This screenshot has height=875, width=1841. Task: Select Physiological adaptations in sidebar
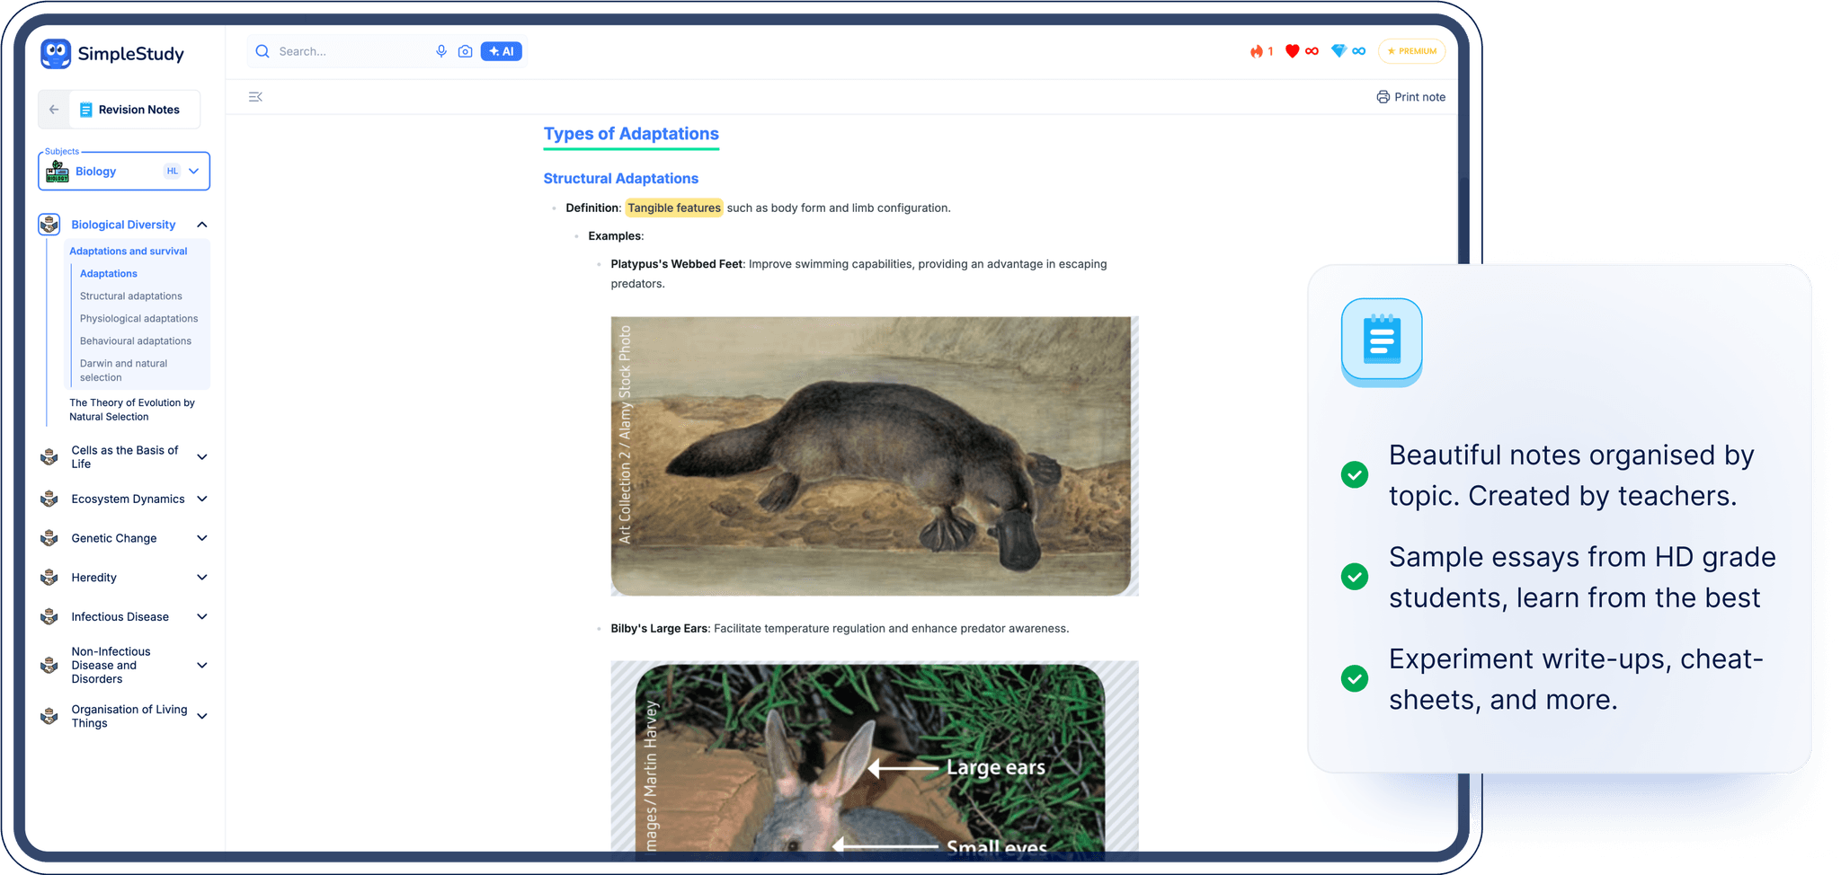139,318
